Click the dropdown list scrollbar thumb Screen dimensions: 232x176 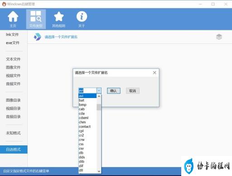[x=99, y=107]
